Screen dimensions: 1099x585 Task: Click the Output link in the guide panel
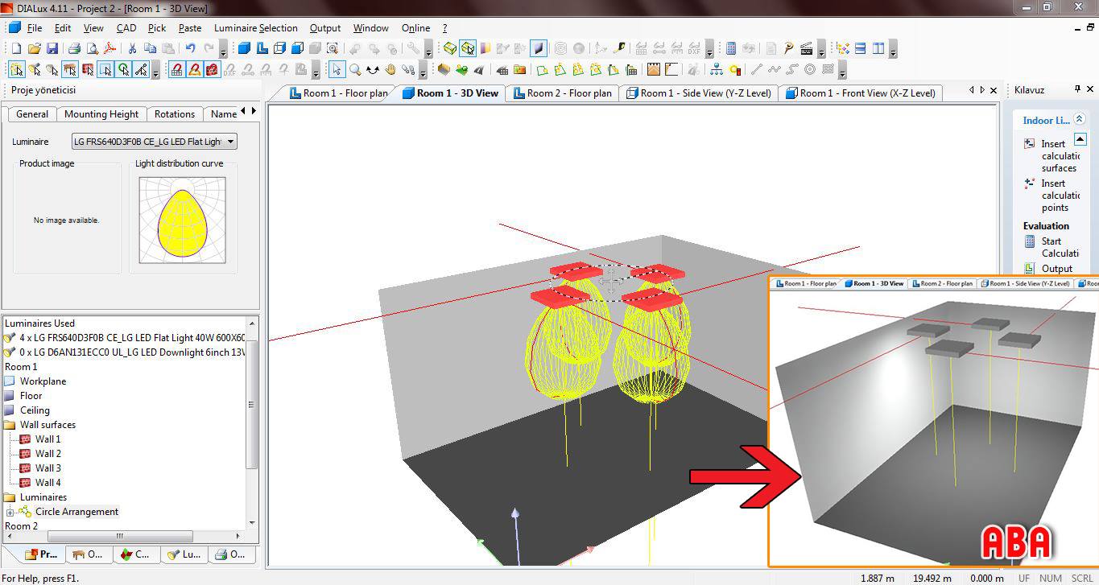point(1057,269)
